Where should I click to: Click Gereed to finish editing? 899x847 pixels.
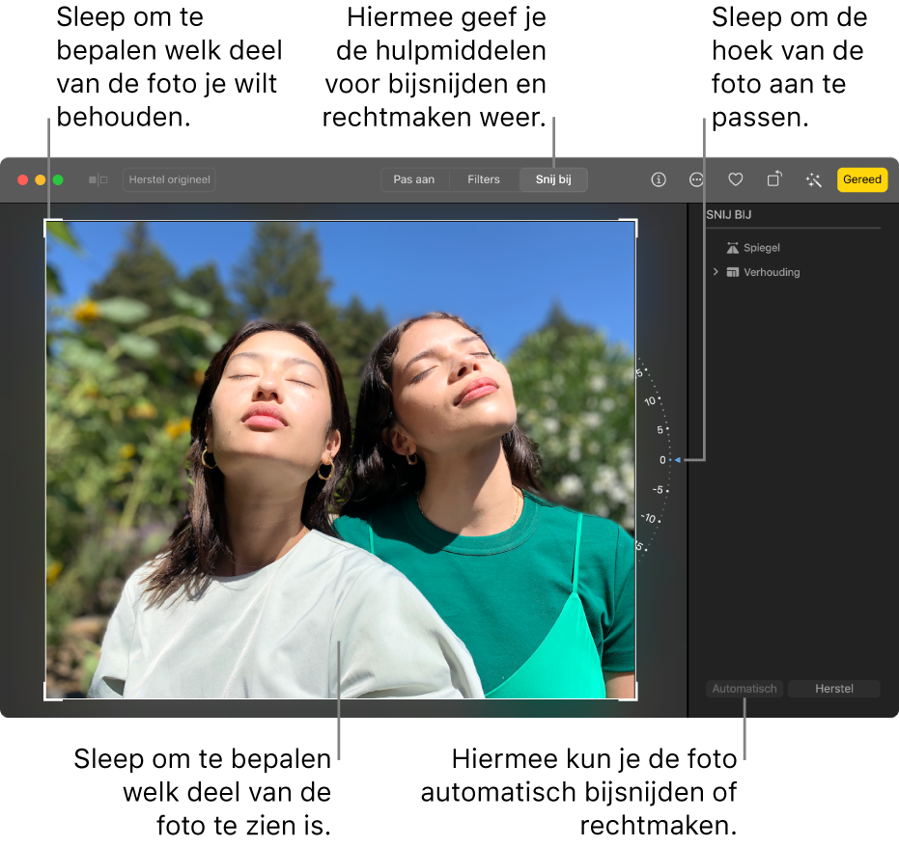coord(861,179)
